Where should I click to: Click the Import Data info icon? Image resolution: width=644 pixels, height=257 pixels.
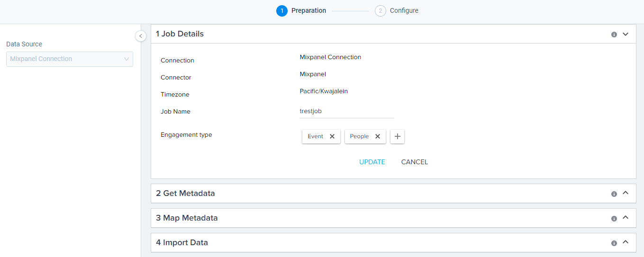tap(614, 243)
